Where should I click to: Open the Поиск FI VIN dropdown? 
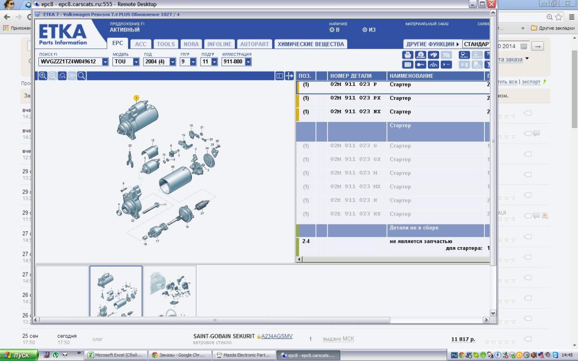[105, 62]
